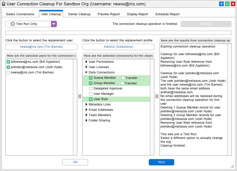Click the selected connections list scrollbar

click(152, 107)
